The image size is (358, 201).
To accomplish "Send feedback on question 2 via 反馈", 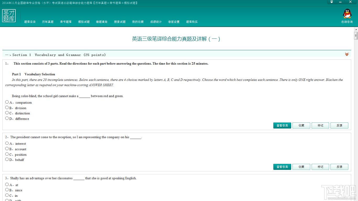I will coord(339,167).
